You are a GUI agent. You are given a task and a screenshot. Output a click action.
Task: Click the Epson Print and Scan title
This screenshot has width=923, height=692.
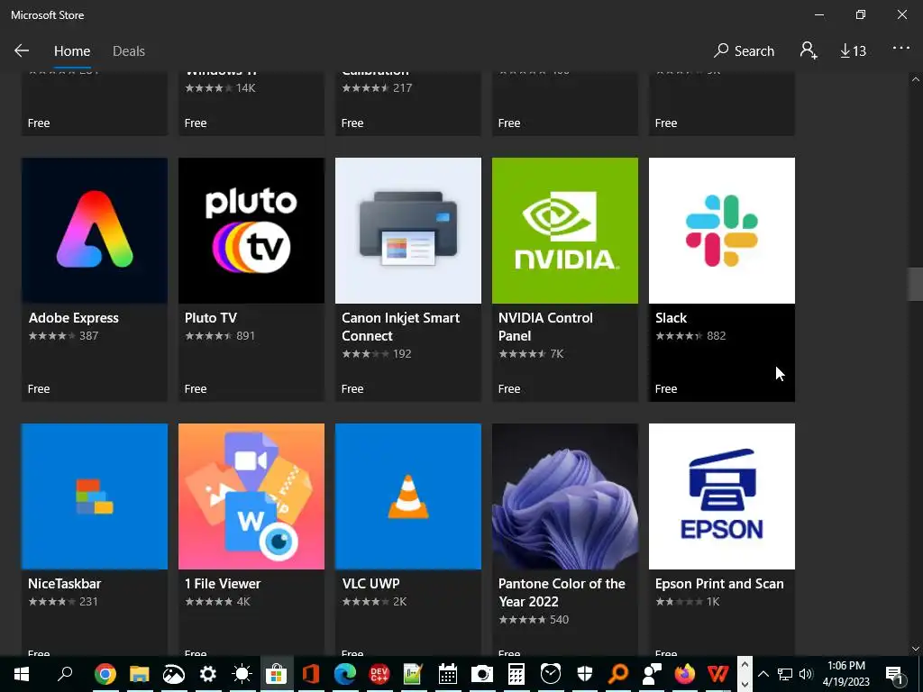point(719,584)
